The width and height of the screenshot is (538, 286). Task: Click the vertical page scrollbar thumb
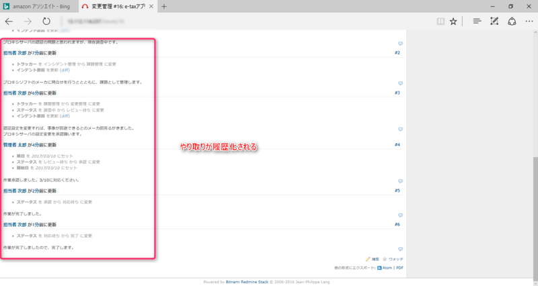click(535, 216)
